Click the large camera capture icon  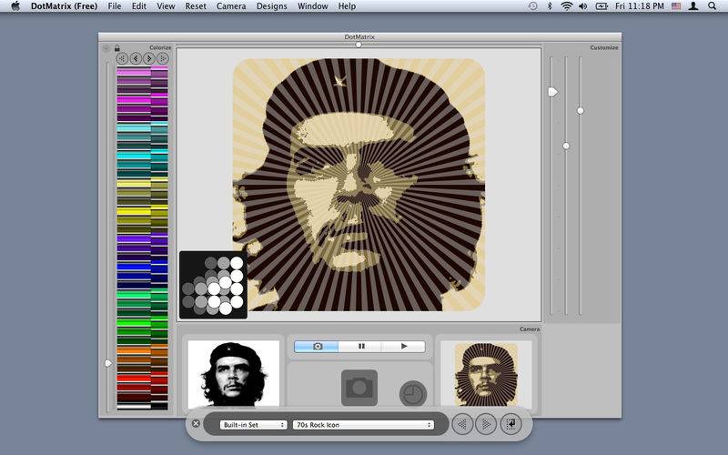click(359, 387)
